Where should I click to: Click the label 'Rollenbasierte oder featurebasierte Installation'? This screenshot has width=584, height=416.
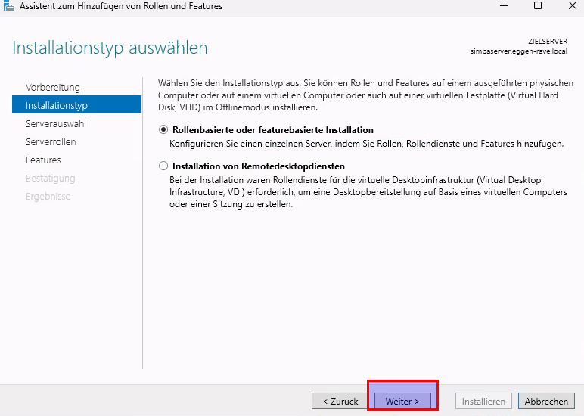(x=272, y=130)
